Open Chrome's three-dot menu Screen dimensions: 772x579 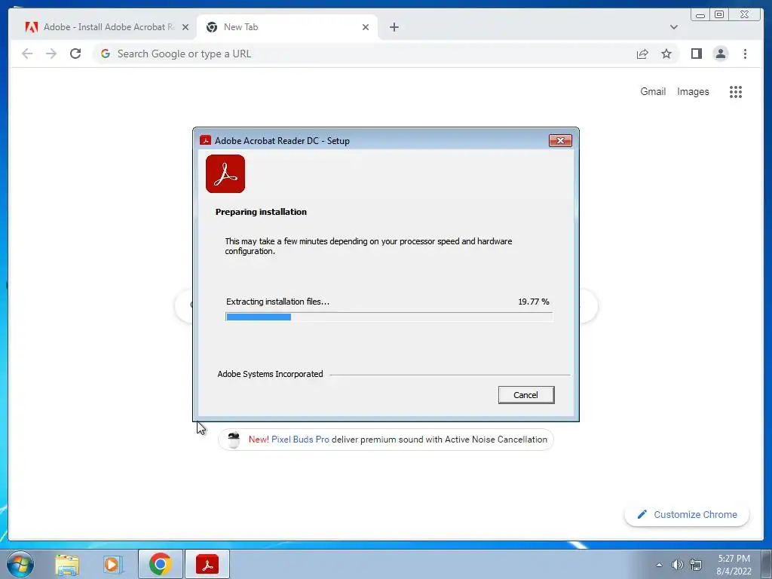[x=745, y=54]
